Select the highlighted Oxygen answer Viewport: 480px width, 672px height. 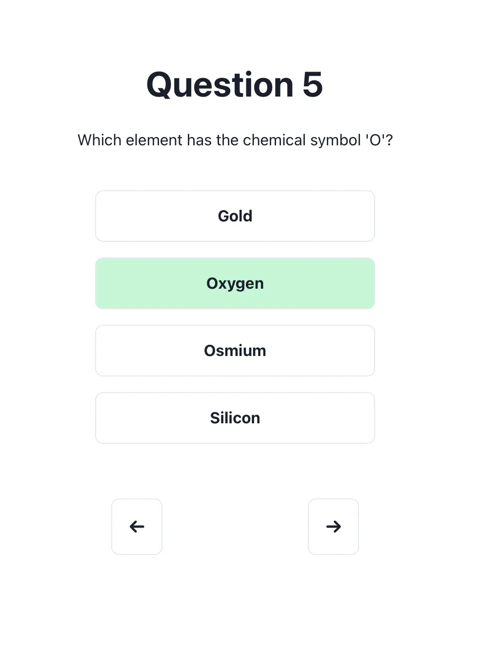coord(235,283)
